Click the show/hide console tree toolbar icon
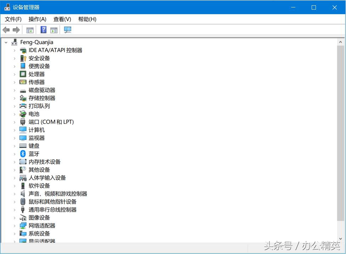The width and height of the screenshot is (346, 254). (x=30, y=30)
